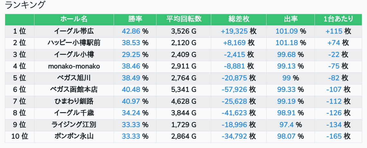Image resolution: width=367 pixels, height=148 pixels.
Task: Click the ランキング heading
Action: click(x=25, y=5)
